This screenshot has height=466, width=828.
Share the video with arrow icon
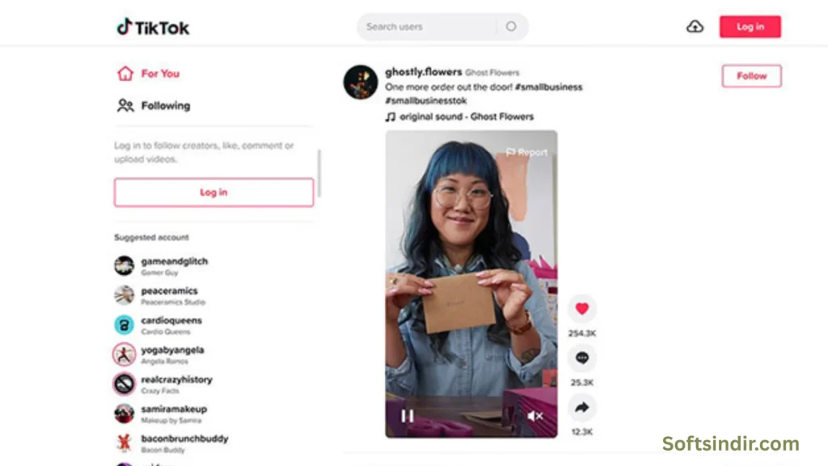pyautogui.click(x=582, y=408)
